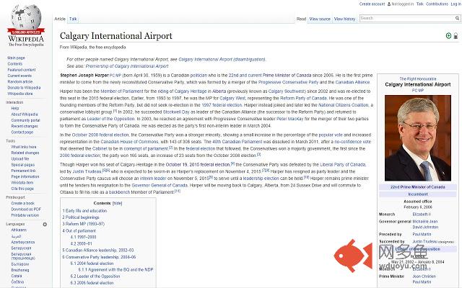This screenshot has height=288, width=462.
Task: Switch to the Article tab
Action: [60, 19]
